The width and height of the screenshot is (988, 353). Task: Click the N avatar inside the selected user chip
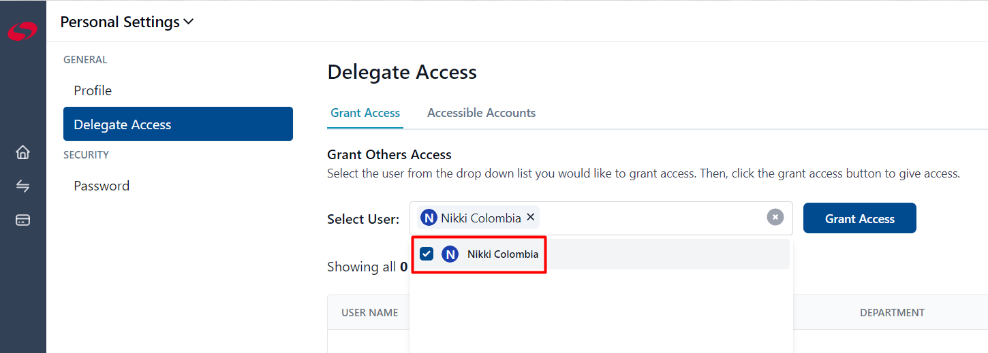click(429, 218)
